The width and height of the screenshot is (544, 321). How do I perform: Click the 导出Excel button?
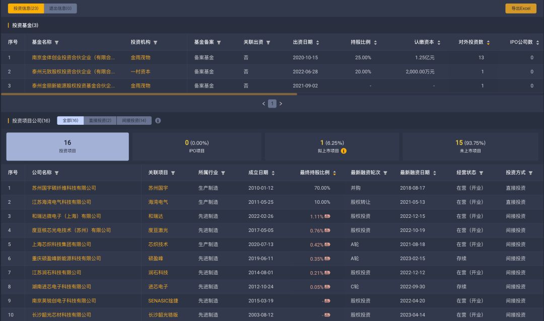520,9
